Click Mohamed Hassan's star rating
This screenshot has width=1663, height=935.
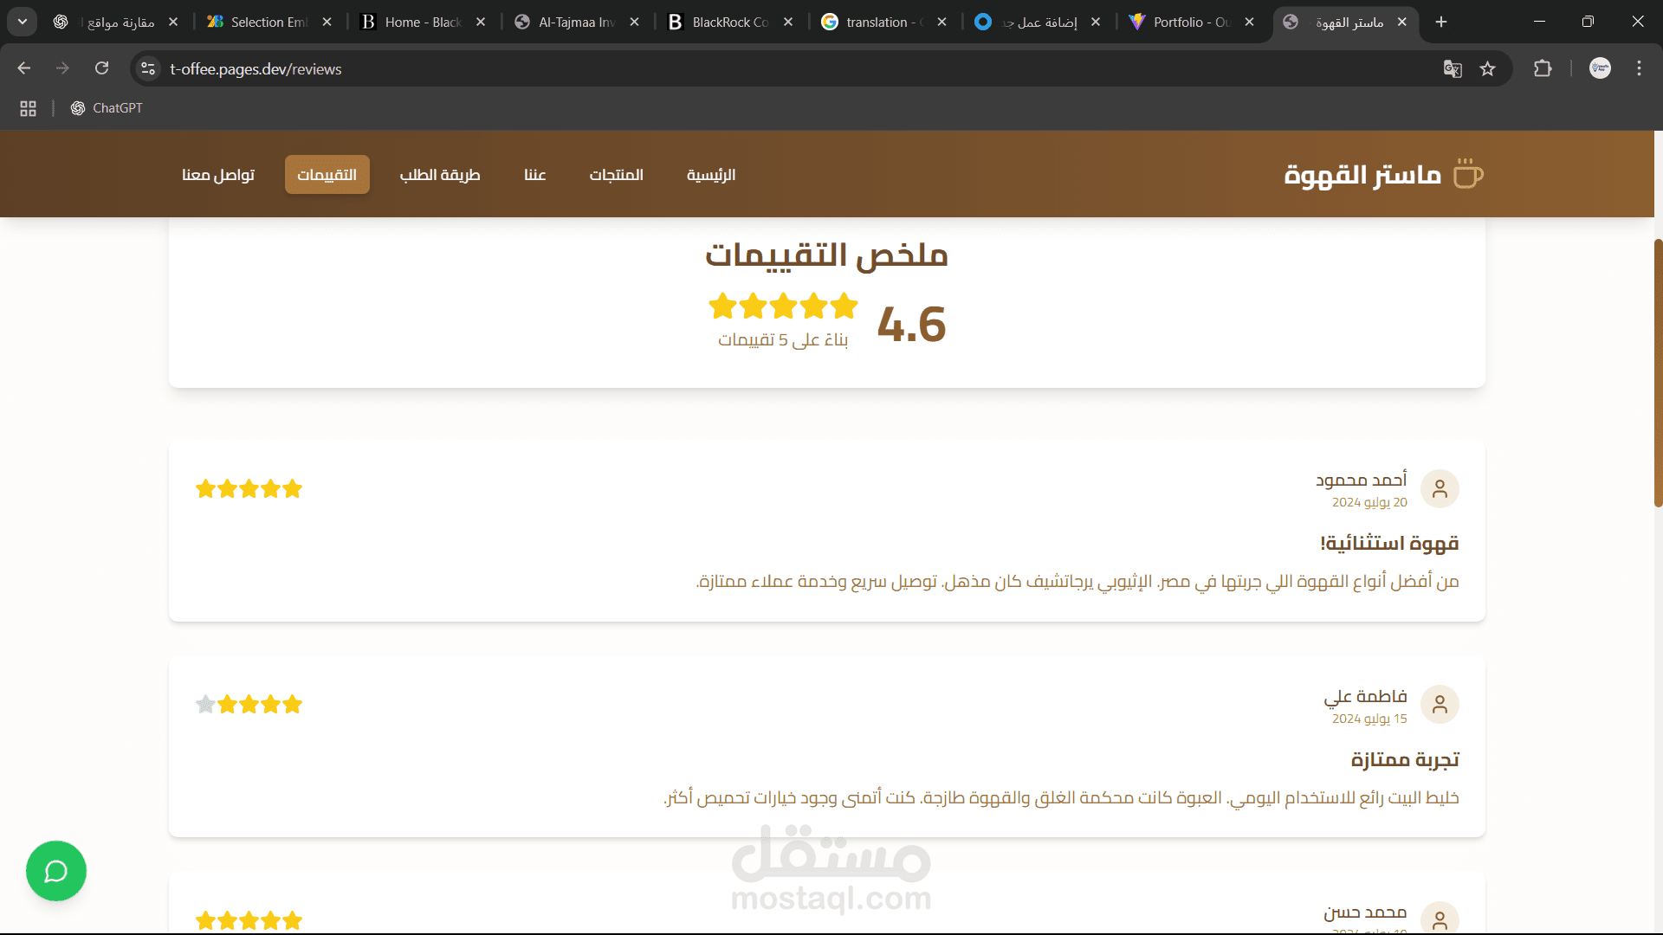point(249,920)
